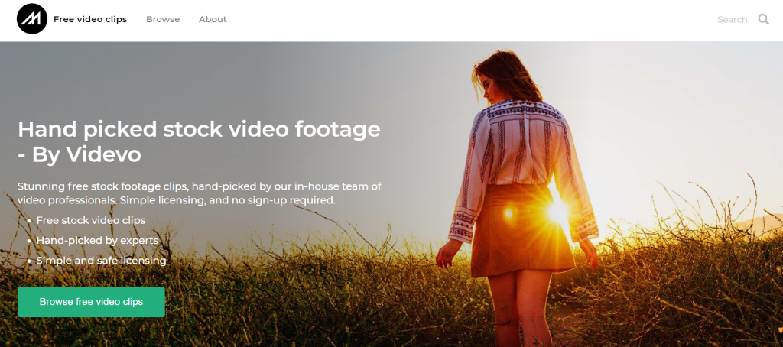
Task: Click the magnifying glass search icon
Action: pos(764,19)
